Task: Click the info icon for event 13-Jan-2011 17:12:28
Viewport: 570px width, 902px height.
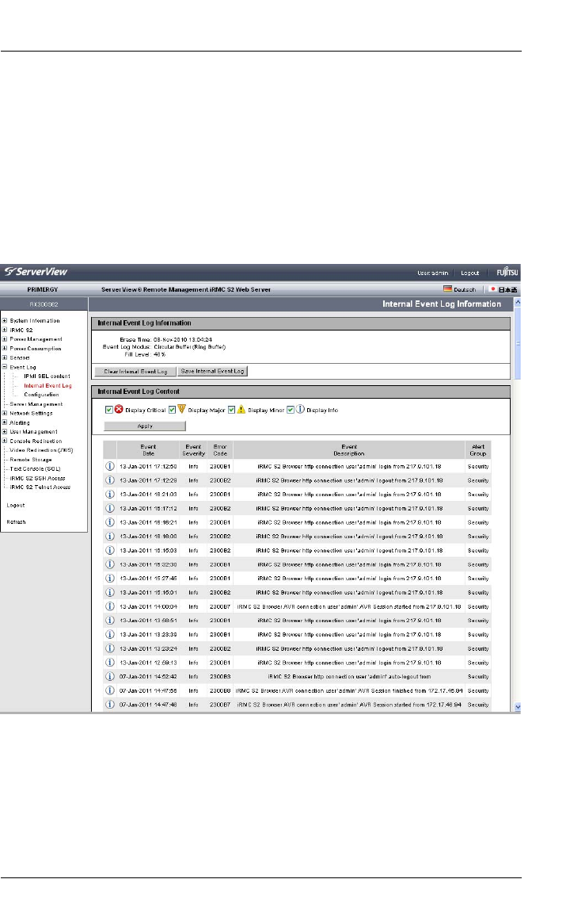Action: pos(110,480)
